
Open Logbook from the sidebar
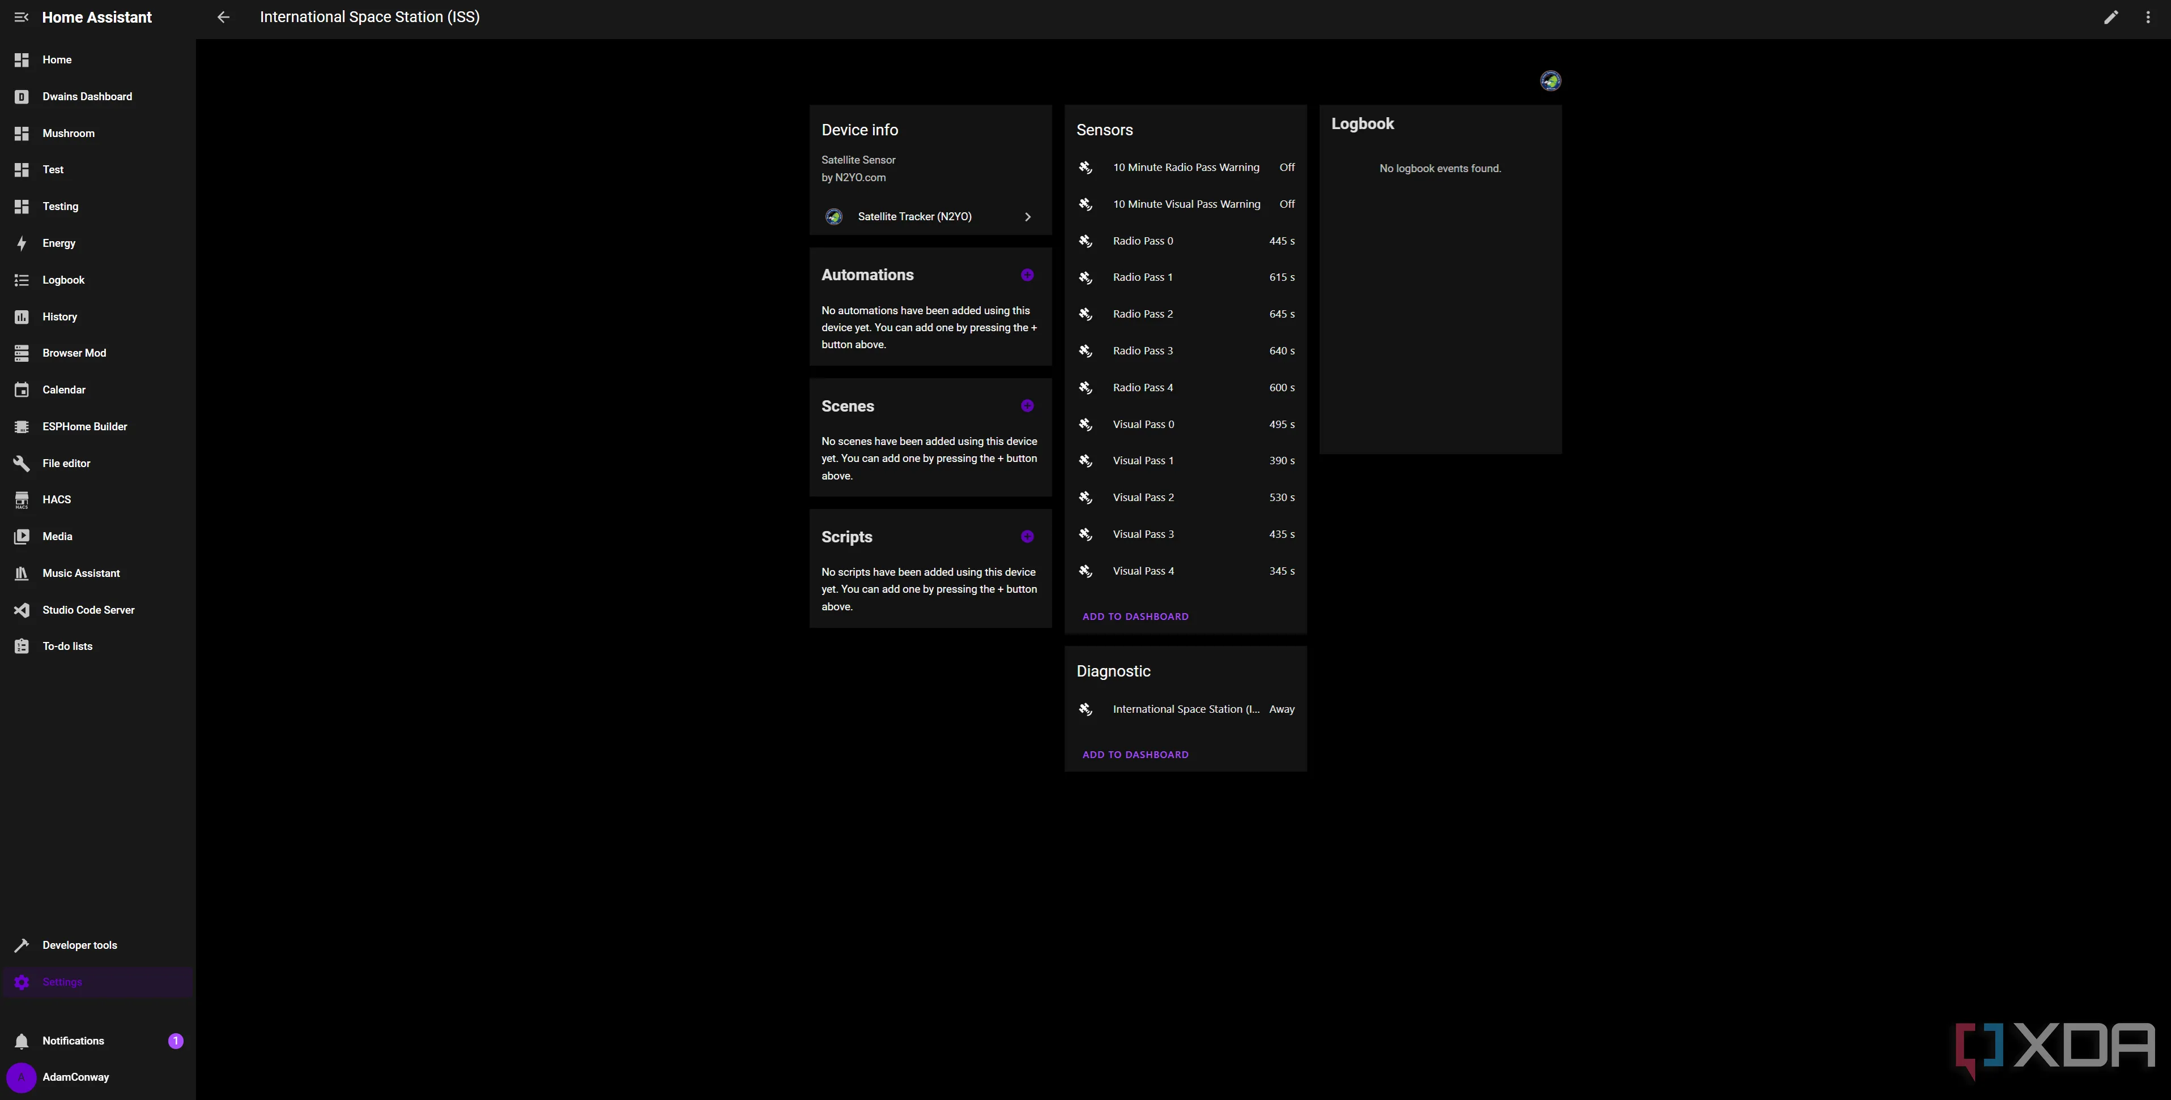coord(98,280)
